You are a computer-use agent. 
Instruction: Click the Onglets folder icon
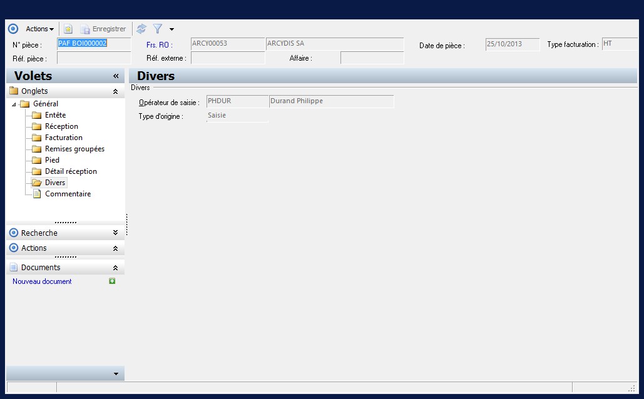(x=14, y=91)
